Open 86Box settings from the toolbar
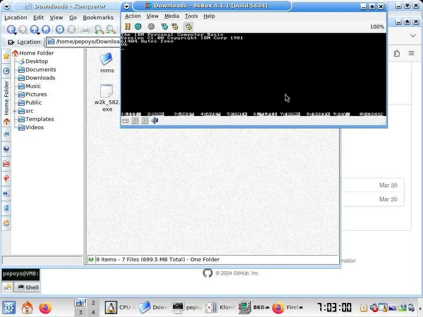Screen dimensions: 423x317 (x=188, y=26)
